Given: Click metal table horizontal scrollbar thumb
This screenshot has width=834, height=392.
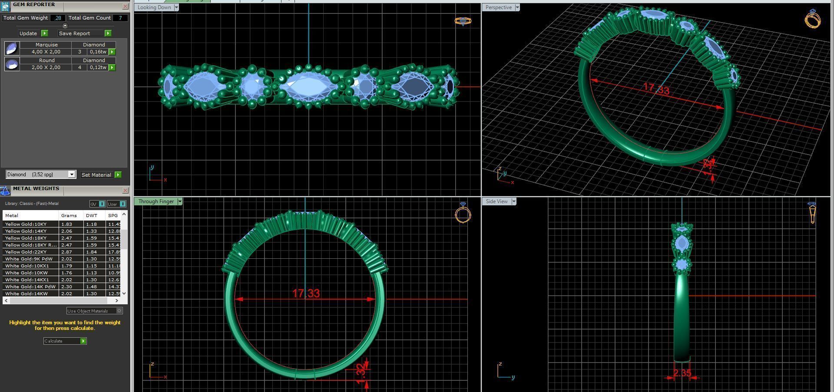Looking at the screenshot, I should click(58, 300).
